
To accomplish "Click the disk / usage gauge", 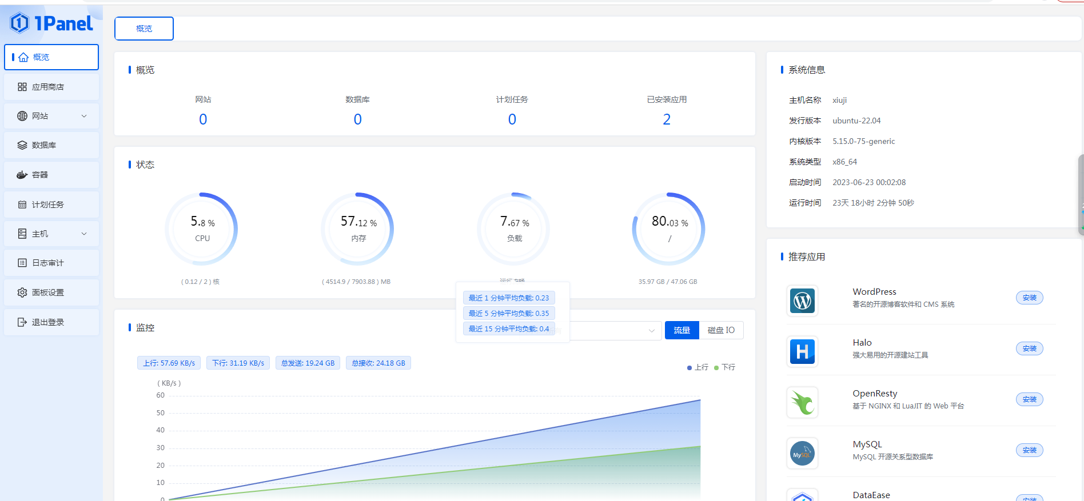I will click(669, 229).
